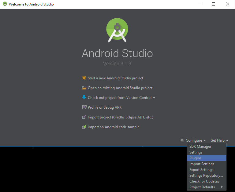Select Plugins in the Configure menu
Screen dimensions: 235x192
207,158
